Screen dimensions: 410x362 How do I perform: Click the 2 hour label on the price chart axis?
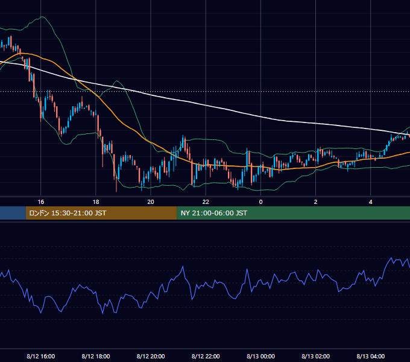[315, 202]
